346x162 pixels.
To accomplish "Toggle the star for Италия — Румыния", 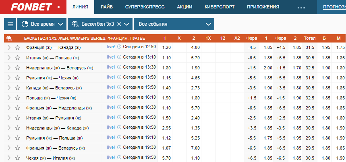I will pyautogui.click(x=17, y=118).
